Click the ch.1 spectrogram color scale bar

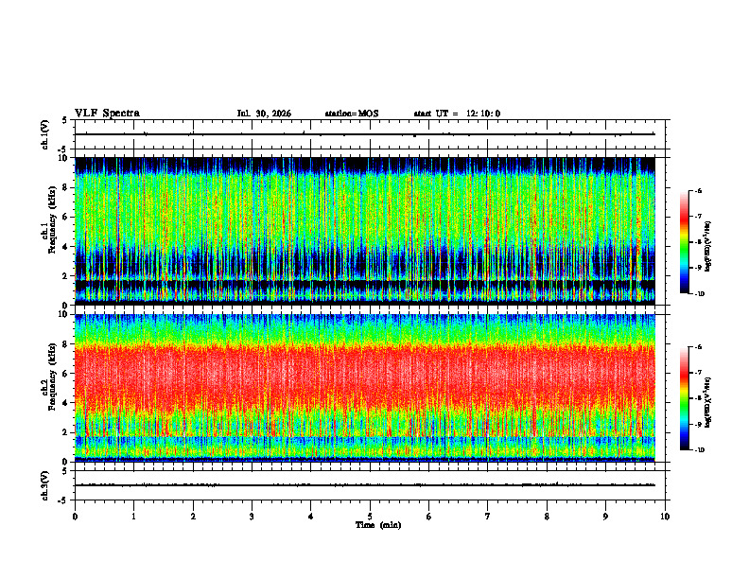point(684,242)
